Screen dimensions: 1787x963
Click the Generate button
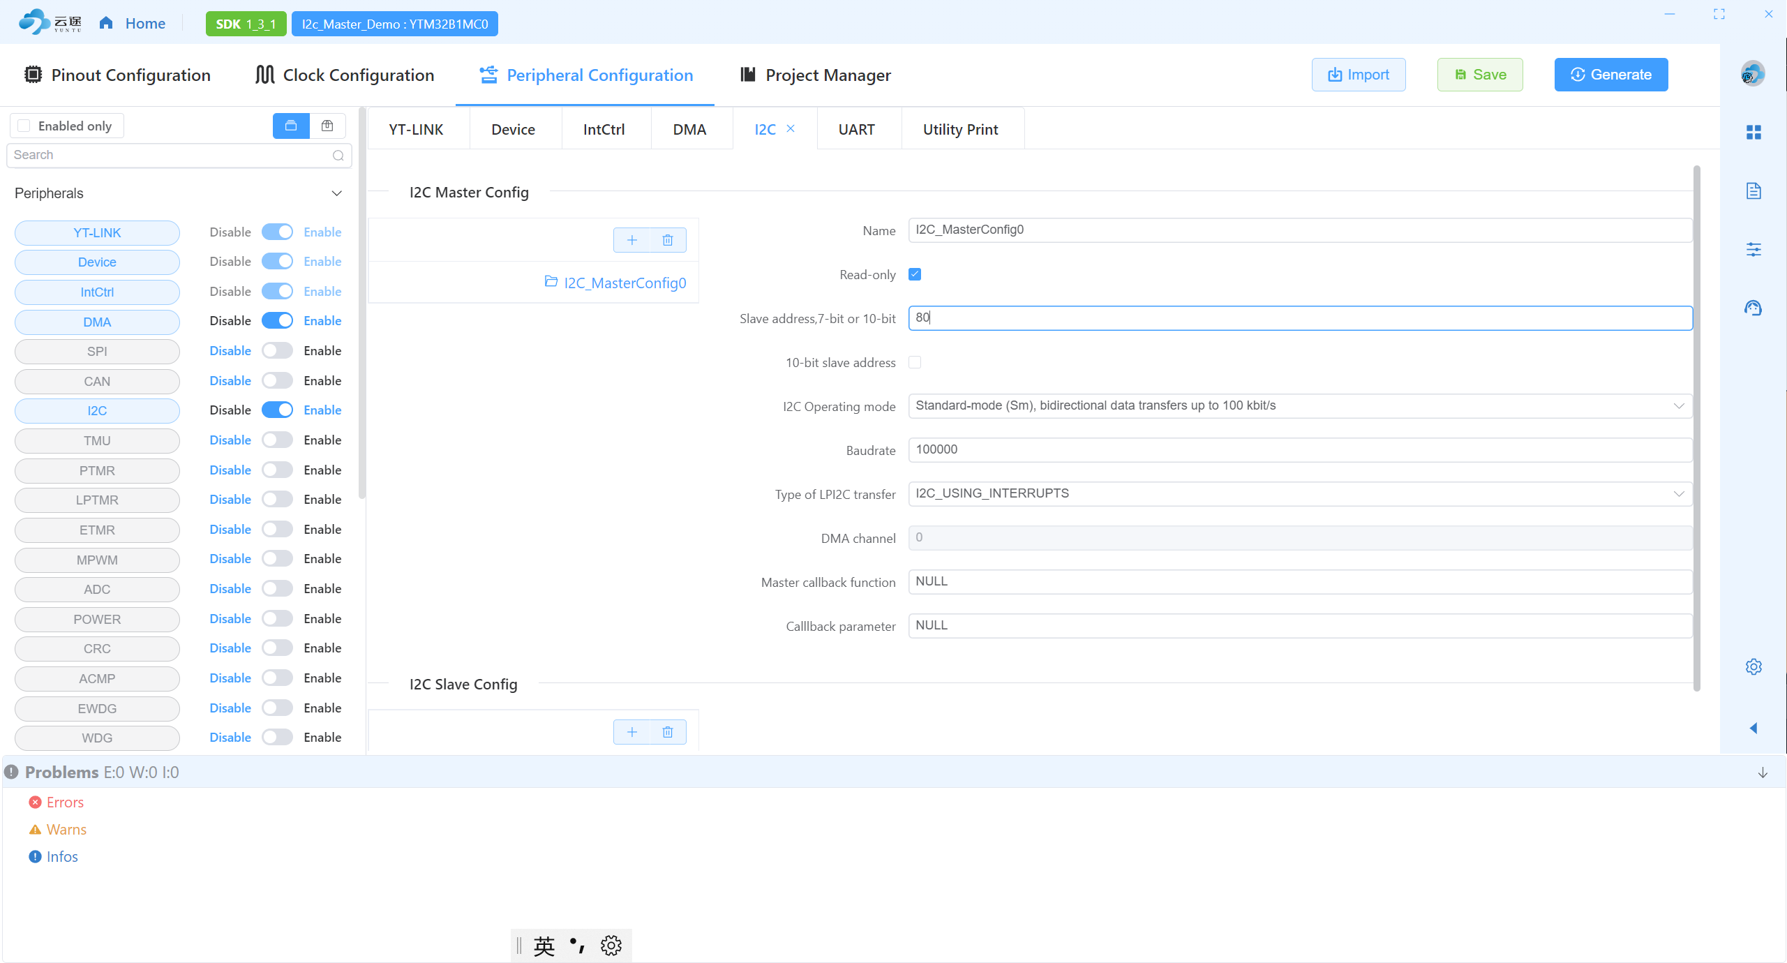[1610, 75]
